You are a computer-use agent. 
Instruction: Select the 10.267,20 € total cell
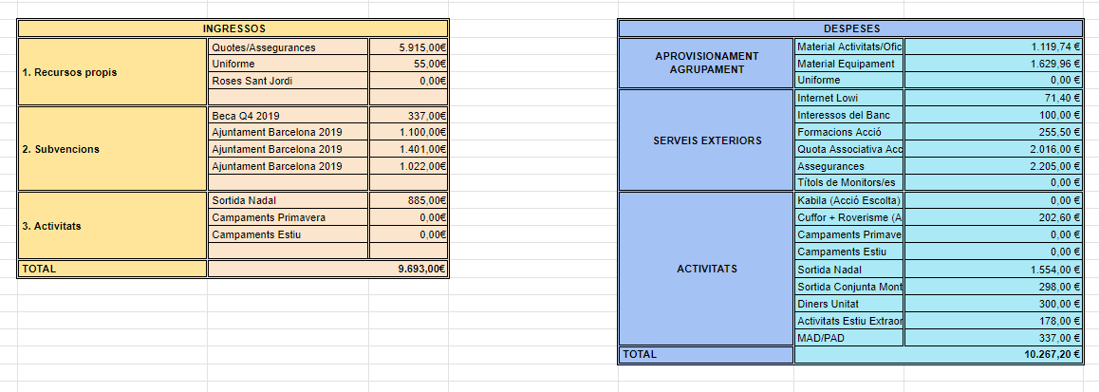point(940,355)
